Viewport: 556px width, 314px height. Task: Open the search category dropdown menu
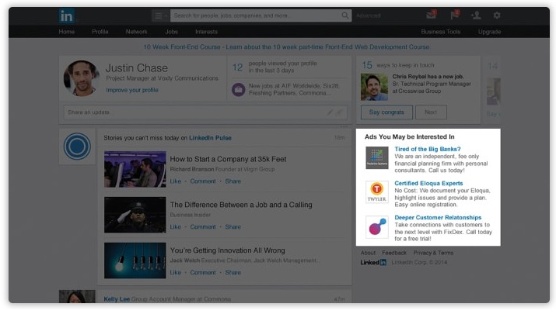(x=161, y=16)
